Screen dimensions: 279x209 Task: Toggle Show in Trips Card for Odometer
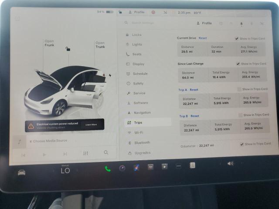[x=242, y=144]
